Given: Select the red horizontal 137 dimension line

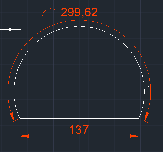Looking at the screenshot, I should 79,136.
